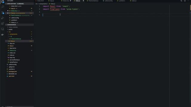Screen dimensions: 191x107
Task: Switch to the index.js tab
Action: (x=134, y=1)
